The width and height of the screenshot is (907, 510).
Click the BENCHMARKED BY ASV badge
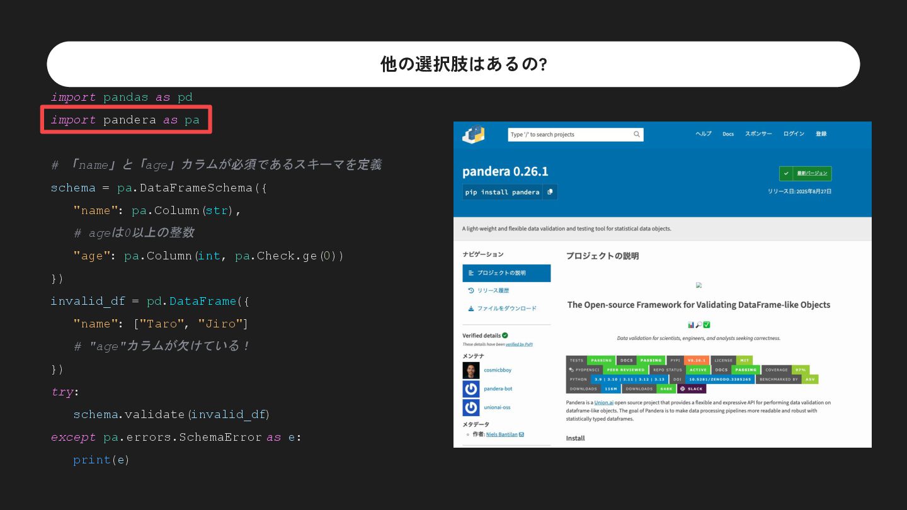click(x=787, y=380)
